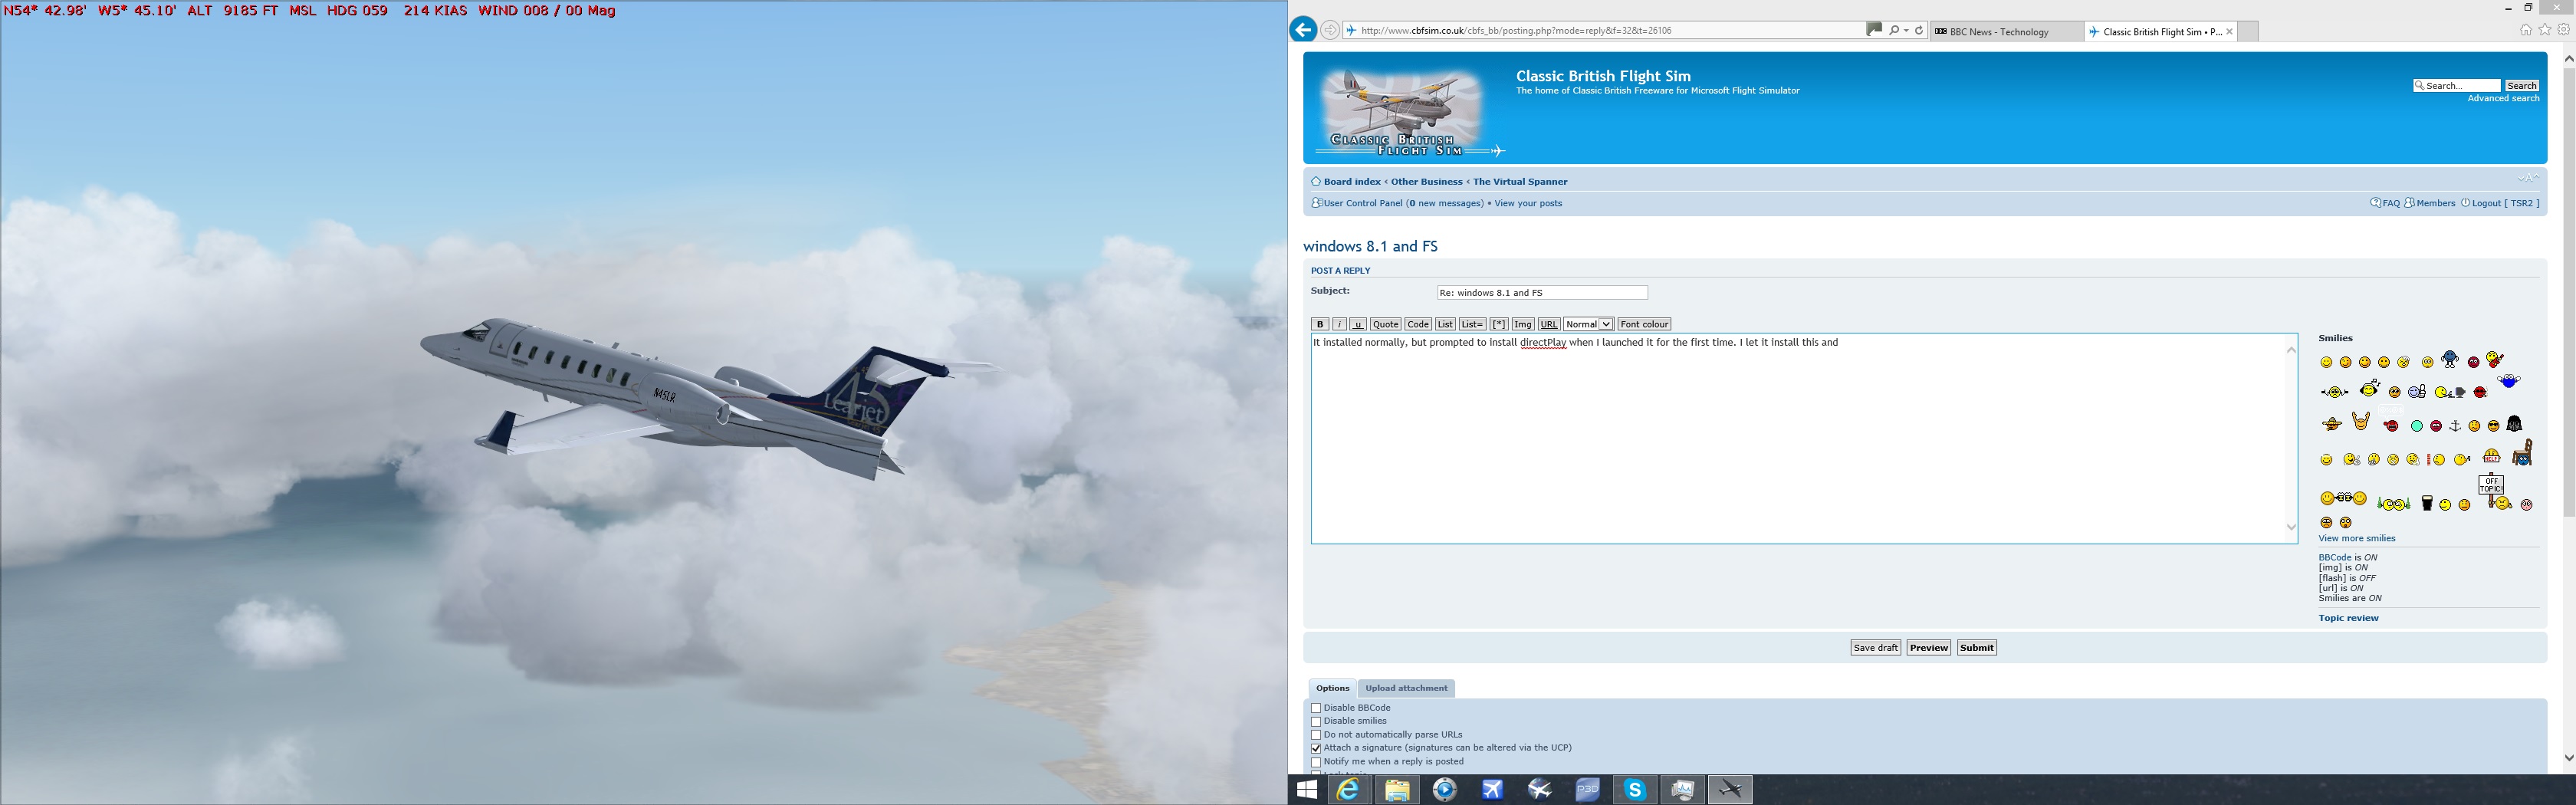2576x805 pixels.
Task: Select the Options tab
Action: point(1332,688)
